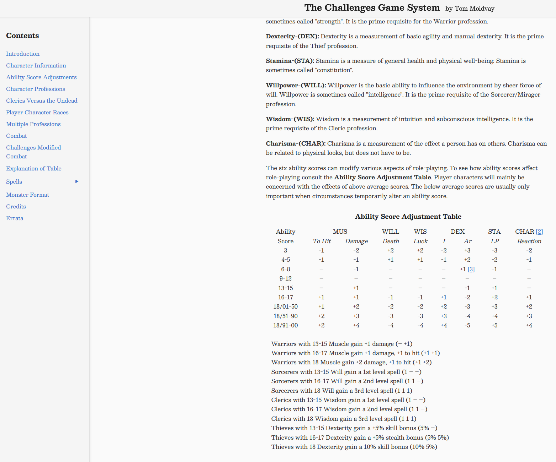Click the Stamina-(STA) bold term

[x=290, y=61]
